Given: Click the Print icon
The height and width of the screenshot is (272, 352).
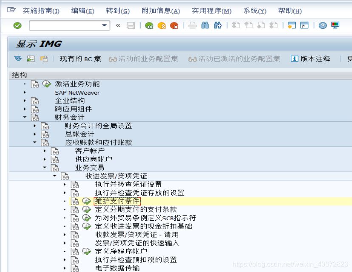Looking at the screenshot, I should [193, 25].
